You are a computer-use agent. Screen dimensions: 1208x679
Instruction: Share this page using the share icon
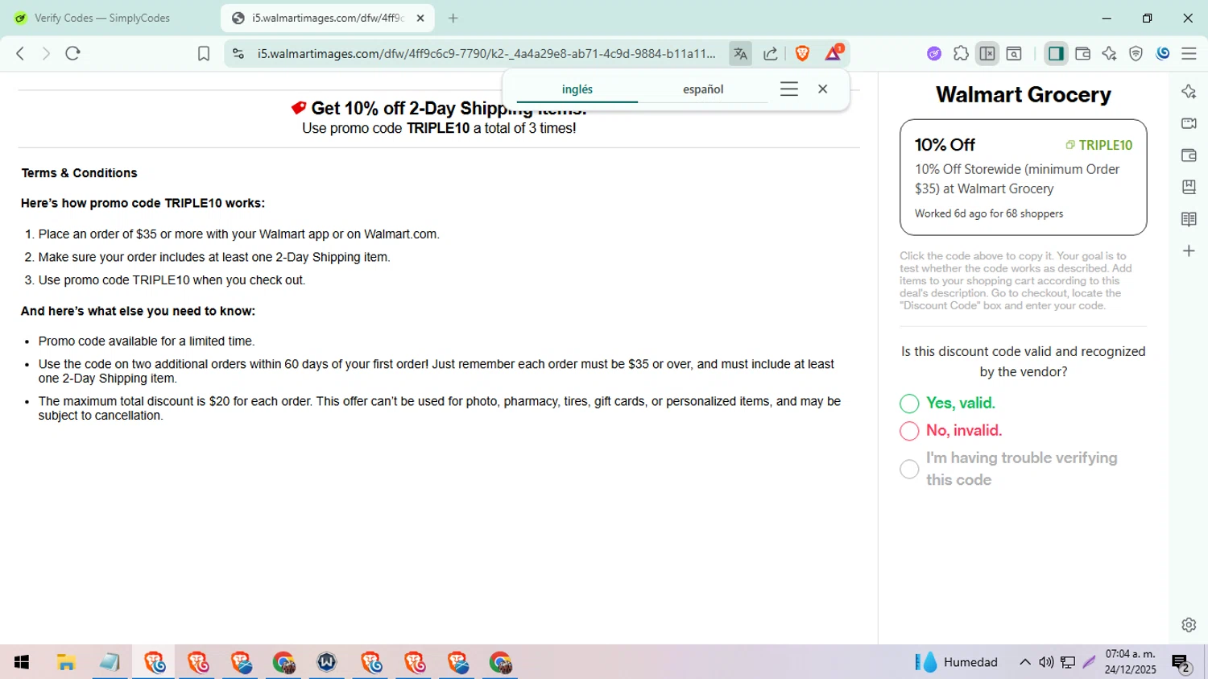click(x=771, y=53)
